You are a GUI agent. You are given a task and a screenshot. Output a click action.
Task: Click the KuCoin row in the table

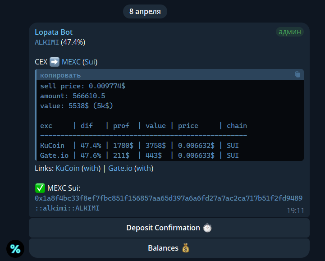point(139,146)
